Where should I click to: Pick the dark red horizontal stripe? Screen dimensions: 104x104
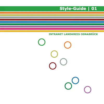coord(52,20)
